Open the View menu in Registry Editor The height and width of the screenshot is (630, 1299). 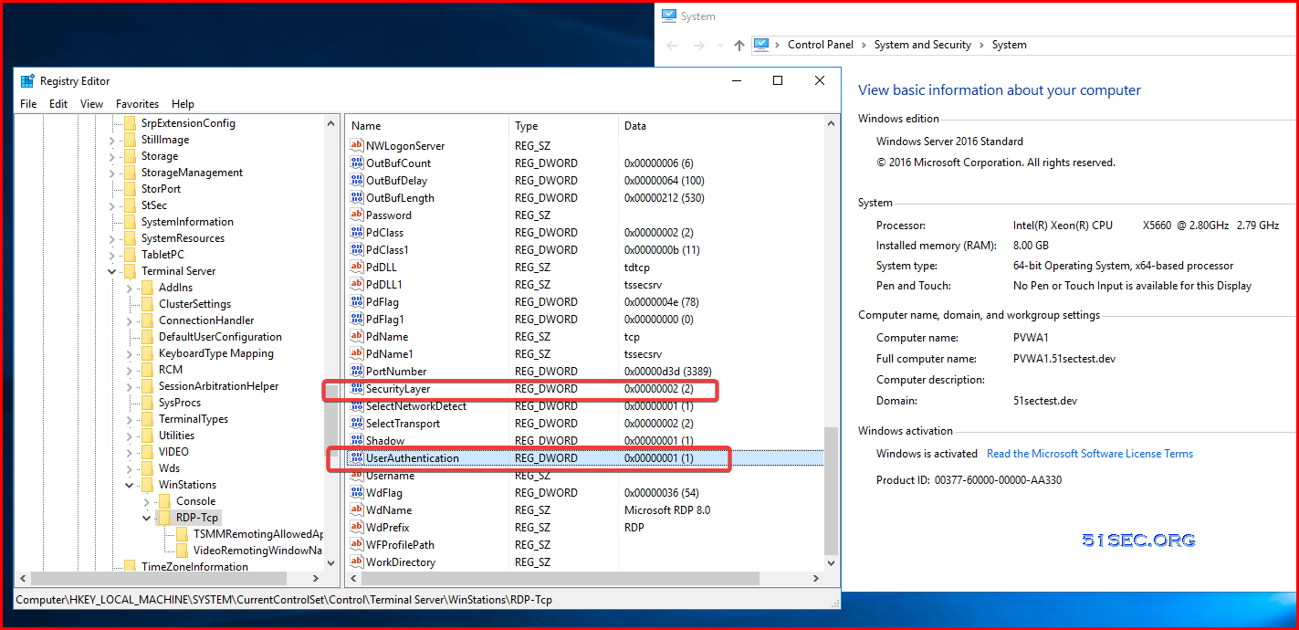pos(91,104)
